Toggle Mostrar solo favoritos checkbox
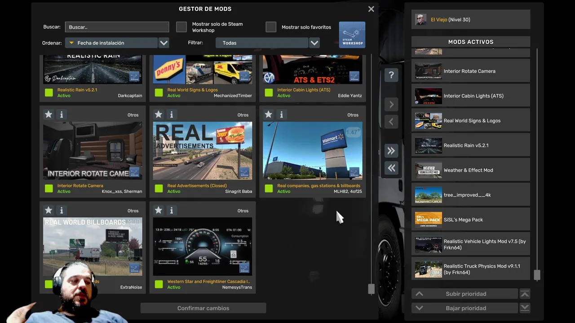Viewport: 575px width, 323px height. pyautogui.click(x=271, y=27)
